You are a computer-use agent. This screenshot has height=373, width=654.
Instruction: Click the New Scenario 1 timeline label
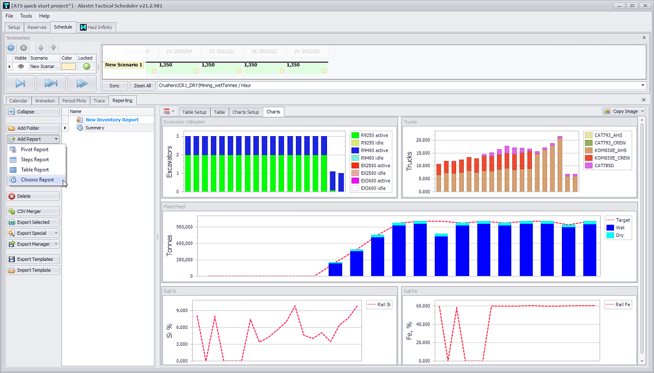(124, 65)
